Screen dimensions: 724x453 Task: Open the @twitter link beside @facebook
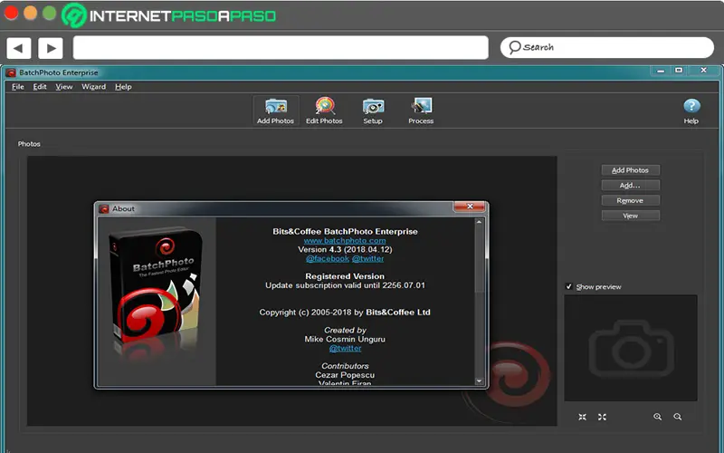point(368,258)
